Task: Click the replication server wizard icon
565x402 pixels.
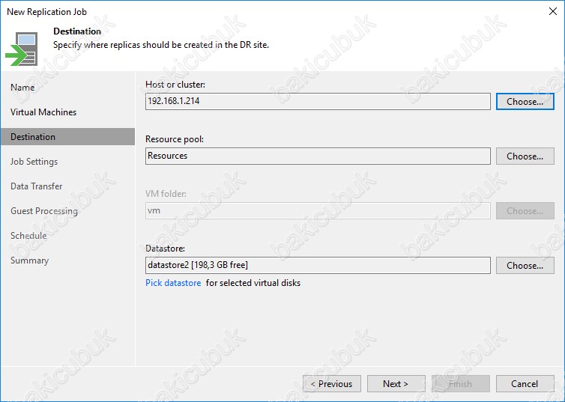Action: 22,49
